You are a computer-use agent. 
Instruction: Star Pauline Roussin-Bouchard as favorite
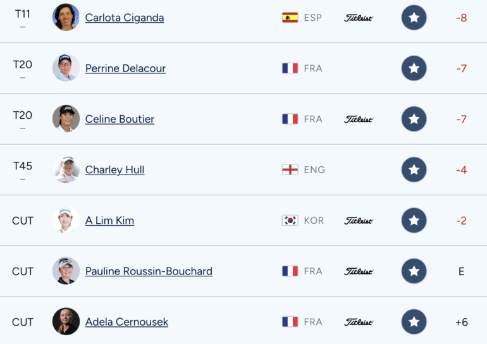click(x=414, y=271)
